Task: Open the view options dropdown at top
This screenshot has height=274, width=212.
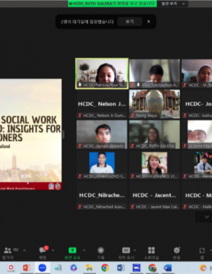Action: pos(173,4)
